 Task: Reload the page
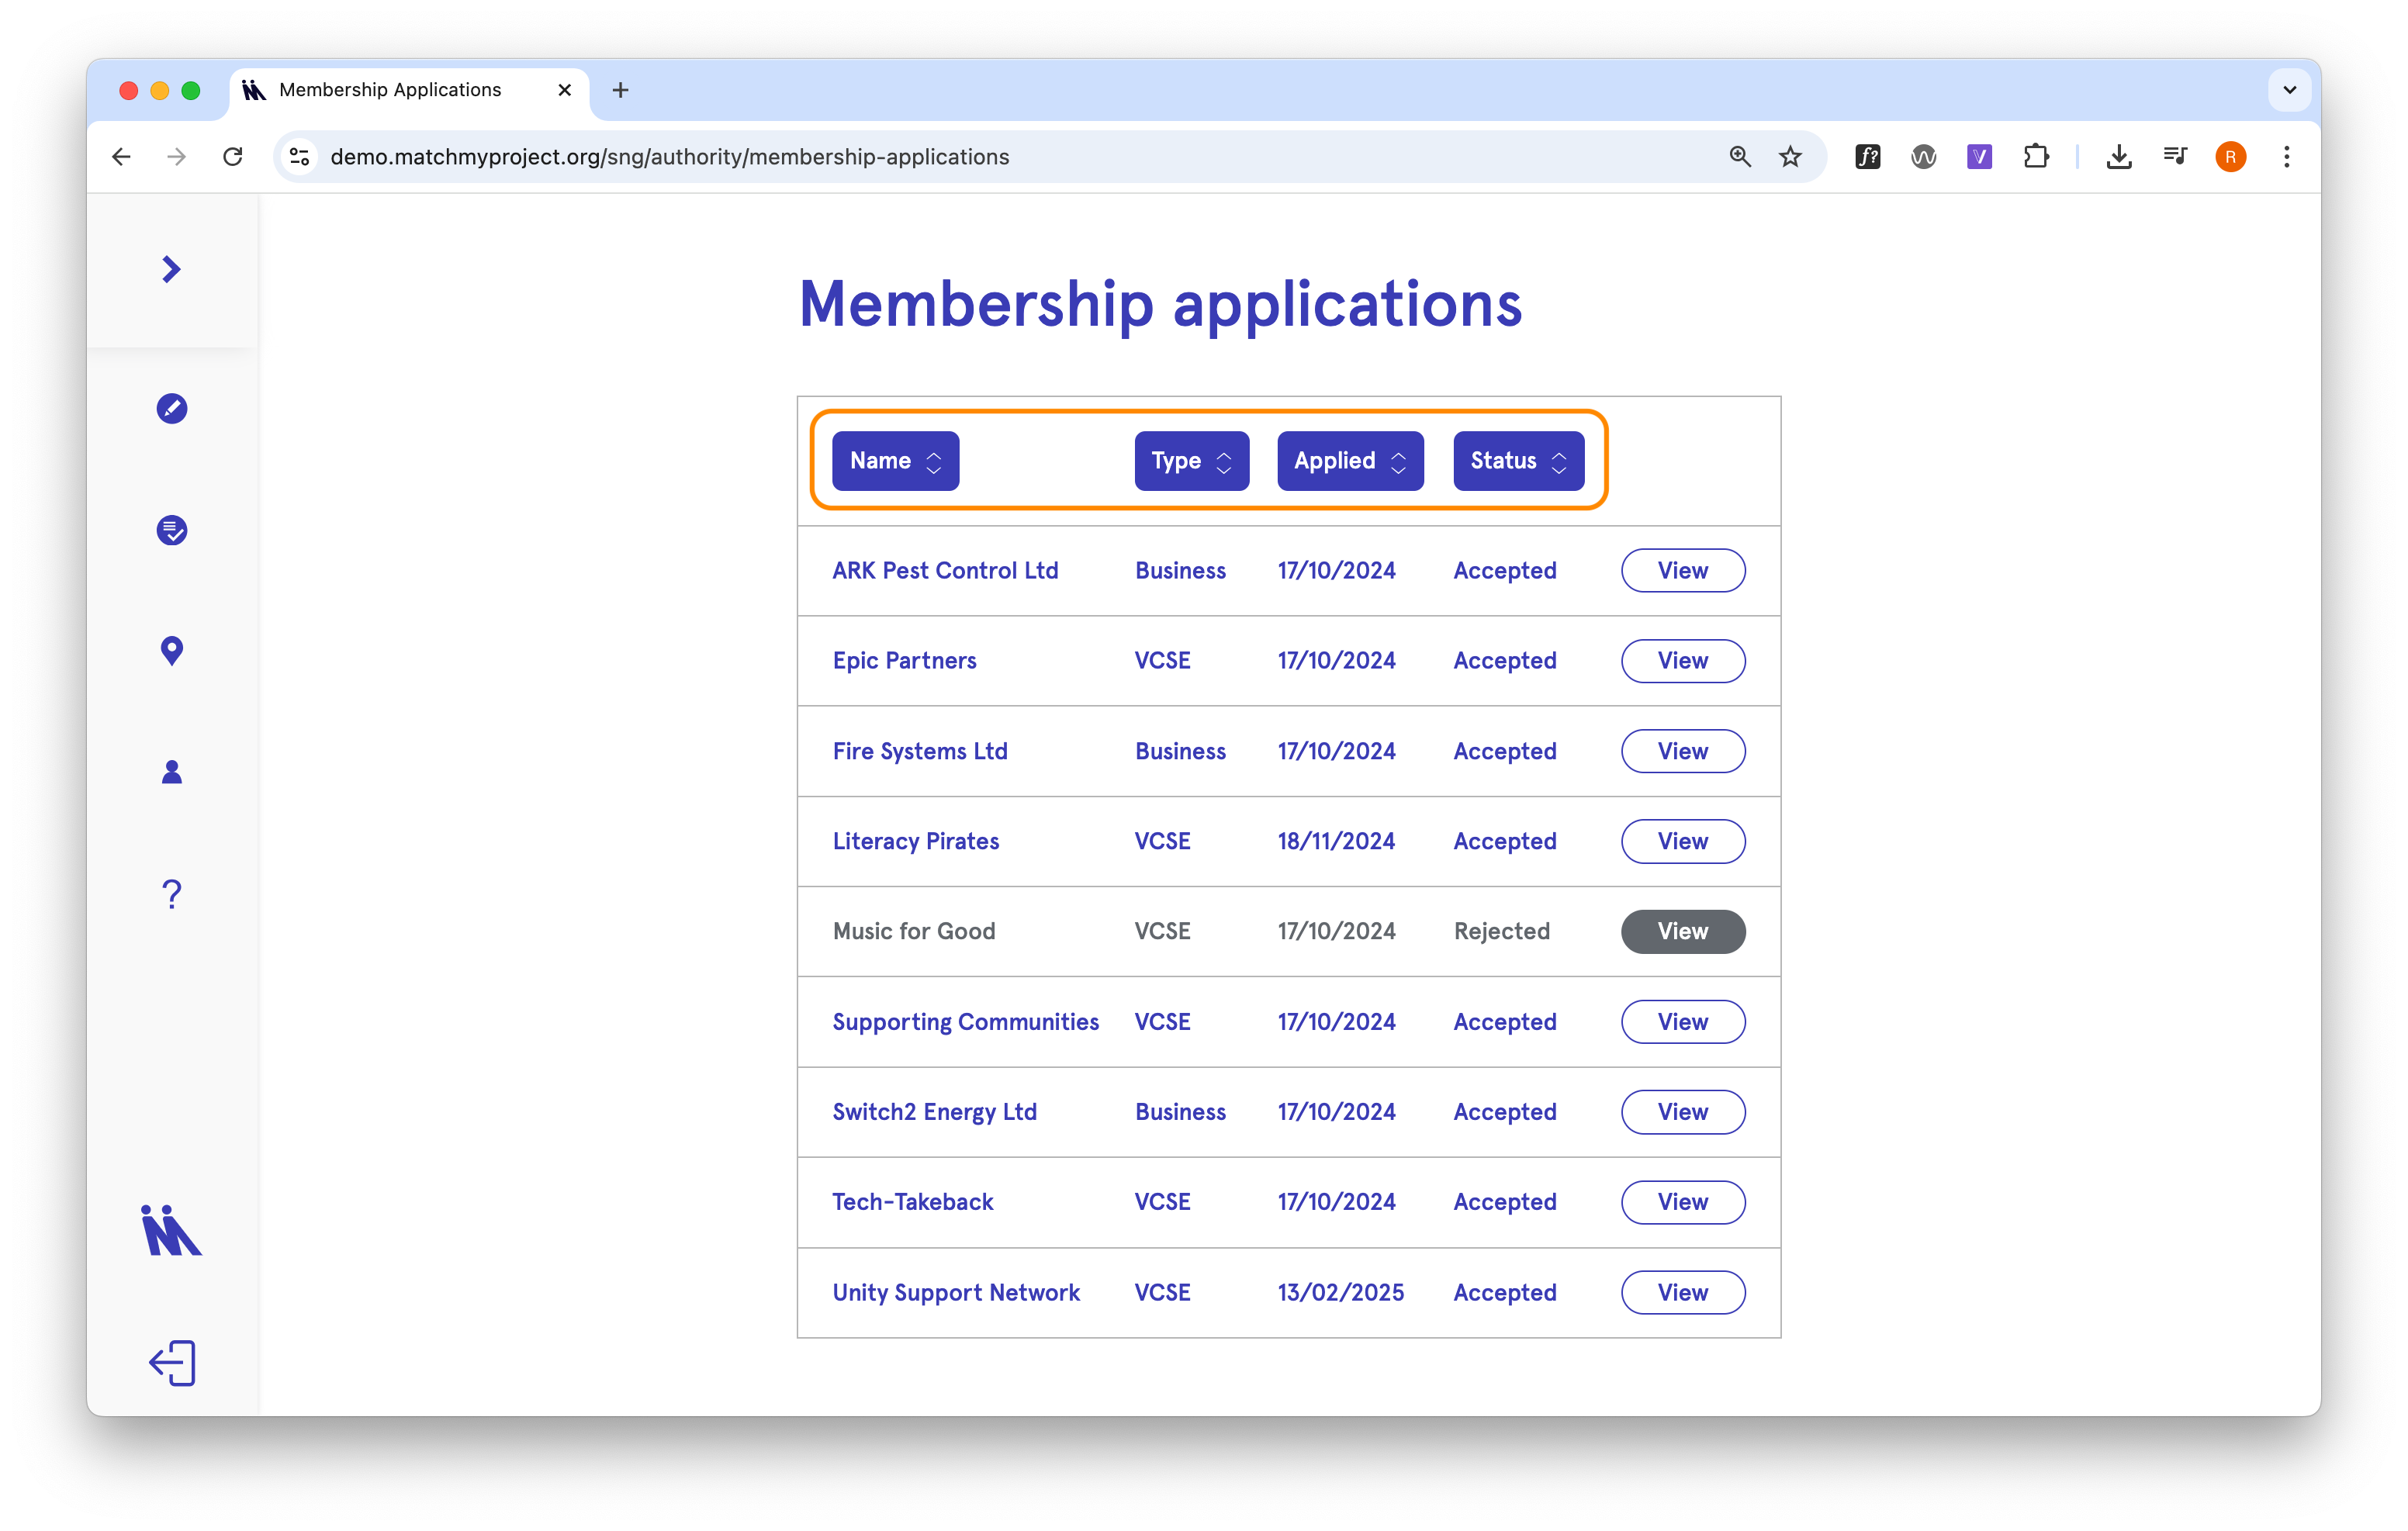[x=233, y=157]
